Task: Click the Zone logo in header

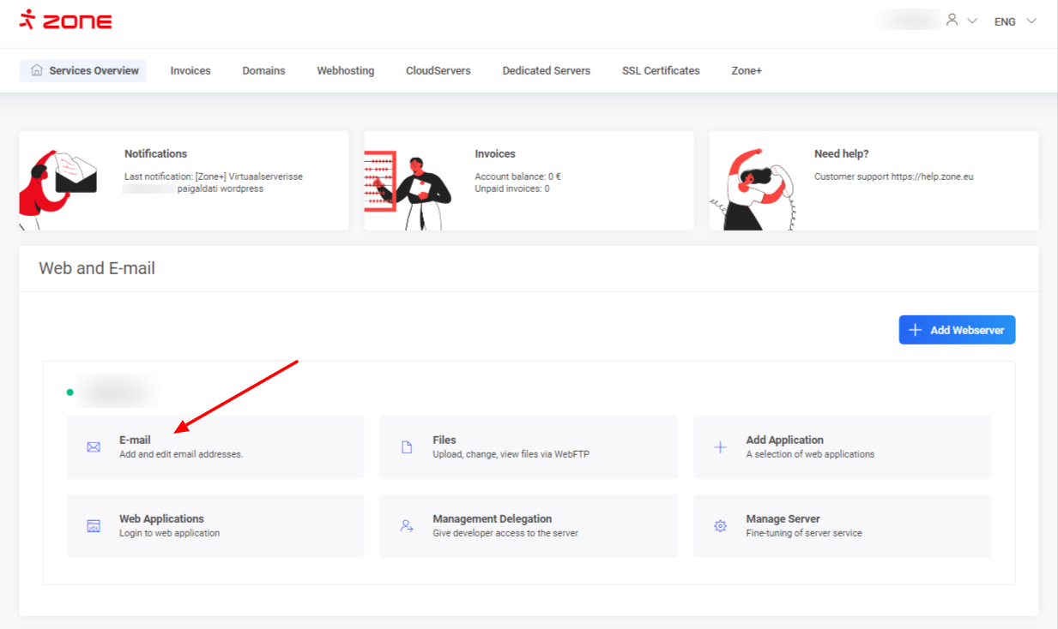Action: pos(66,21)
